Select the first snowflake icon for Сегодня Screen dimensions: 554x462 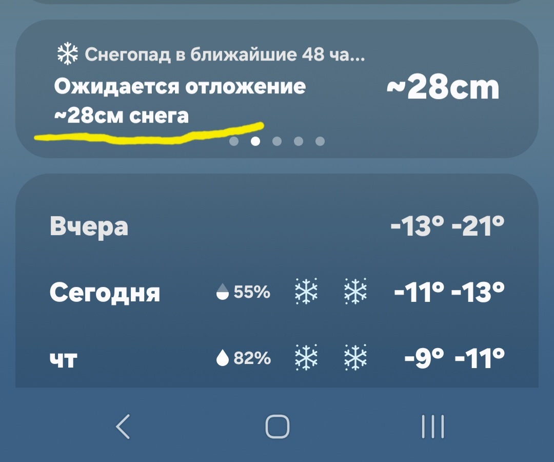tap(306, 291)
